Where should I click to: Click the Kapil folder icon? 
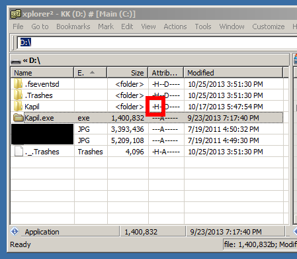18,107
